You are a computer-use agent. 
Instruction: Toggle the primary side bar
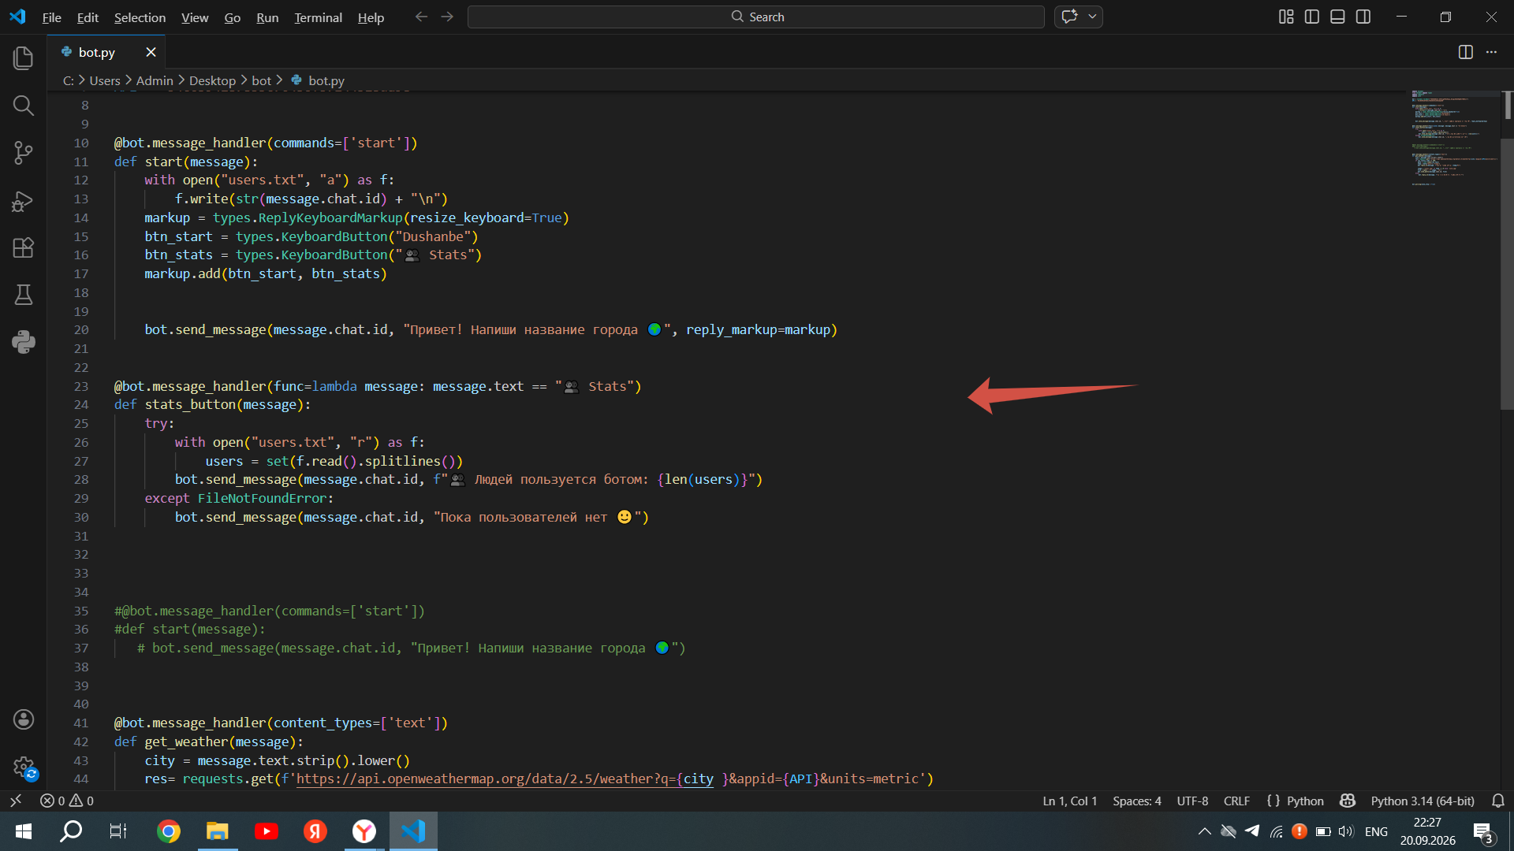(x=1312, y=17)
